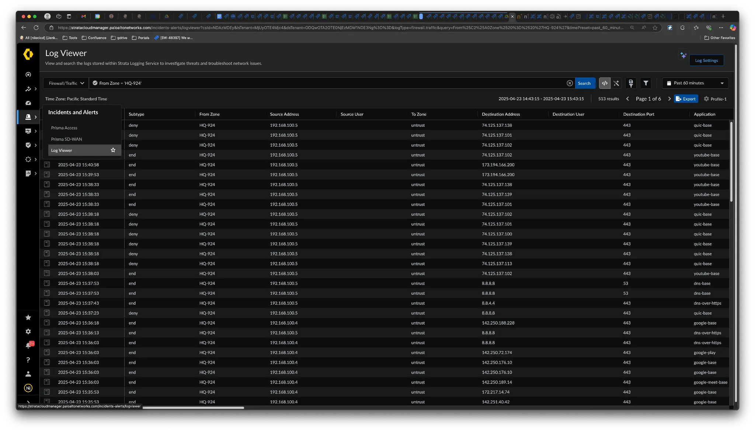Go to the previous results page
755x431 pixels.
pos(627,99)
